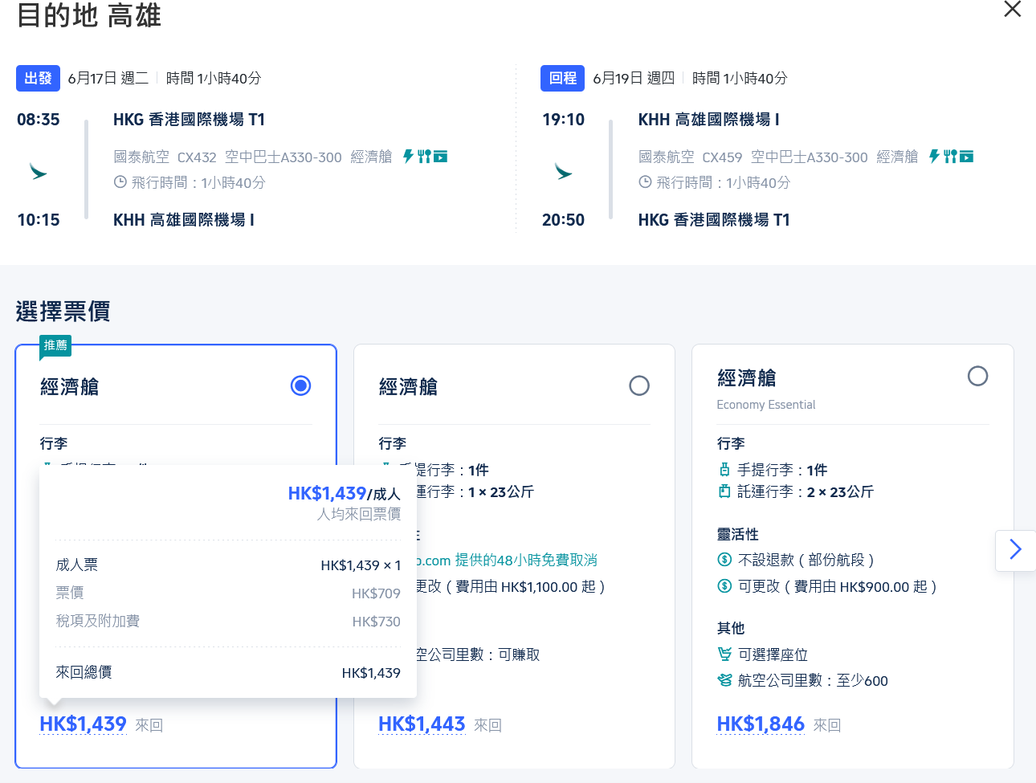Click the mileage icon beside 至少600
This screenshot has width=1036, height=783.
[x=724, y=680]
